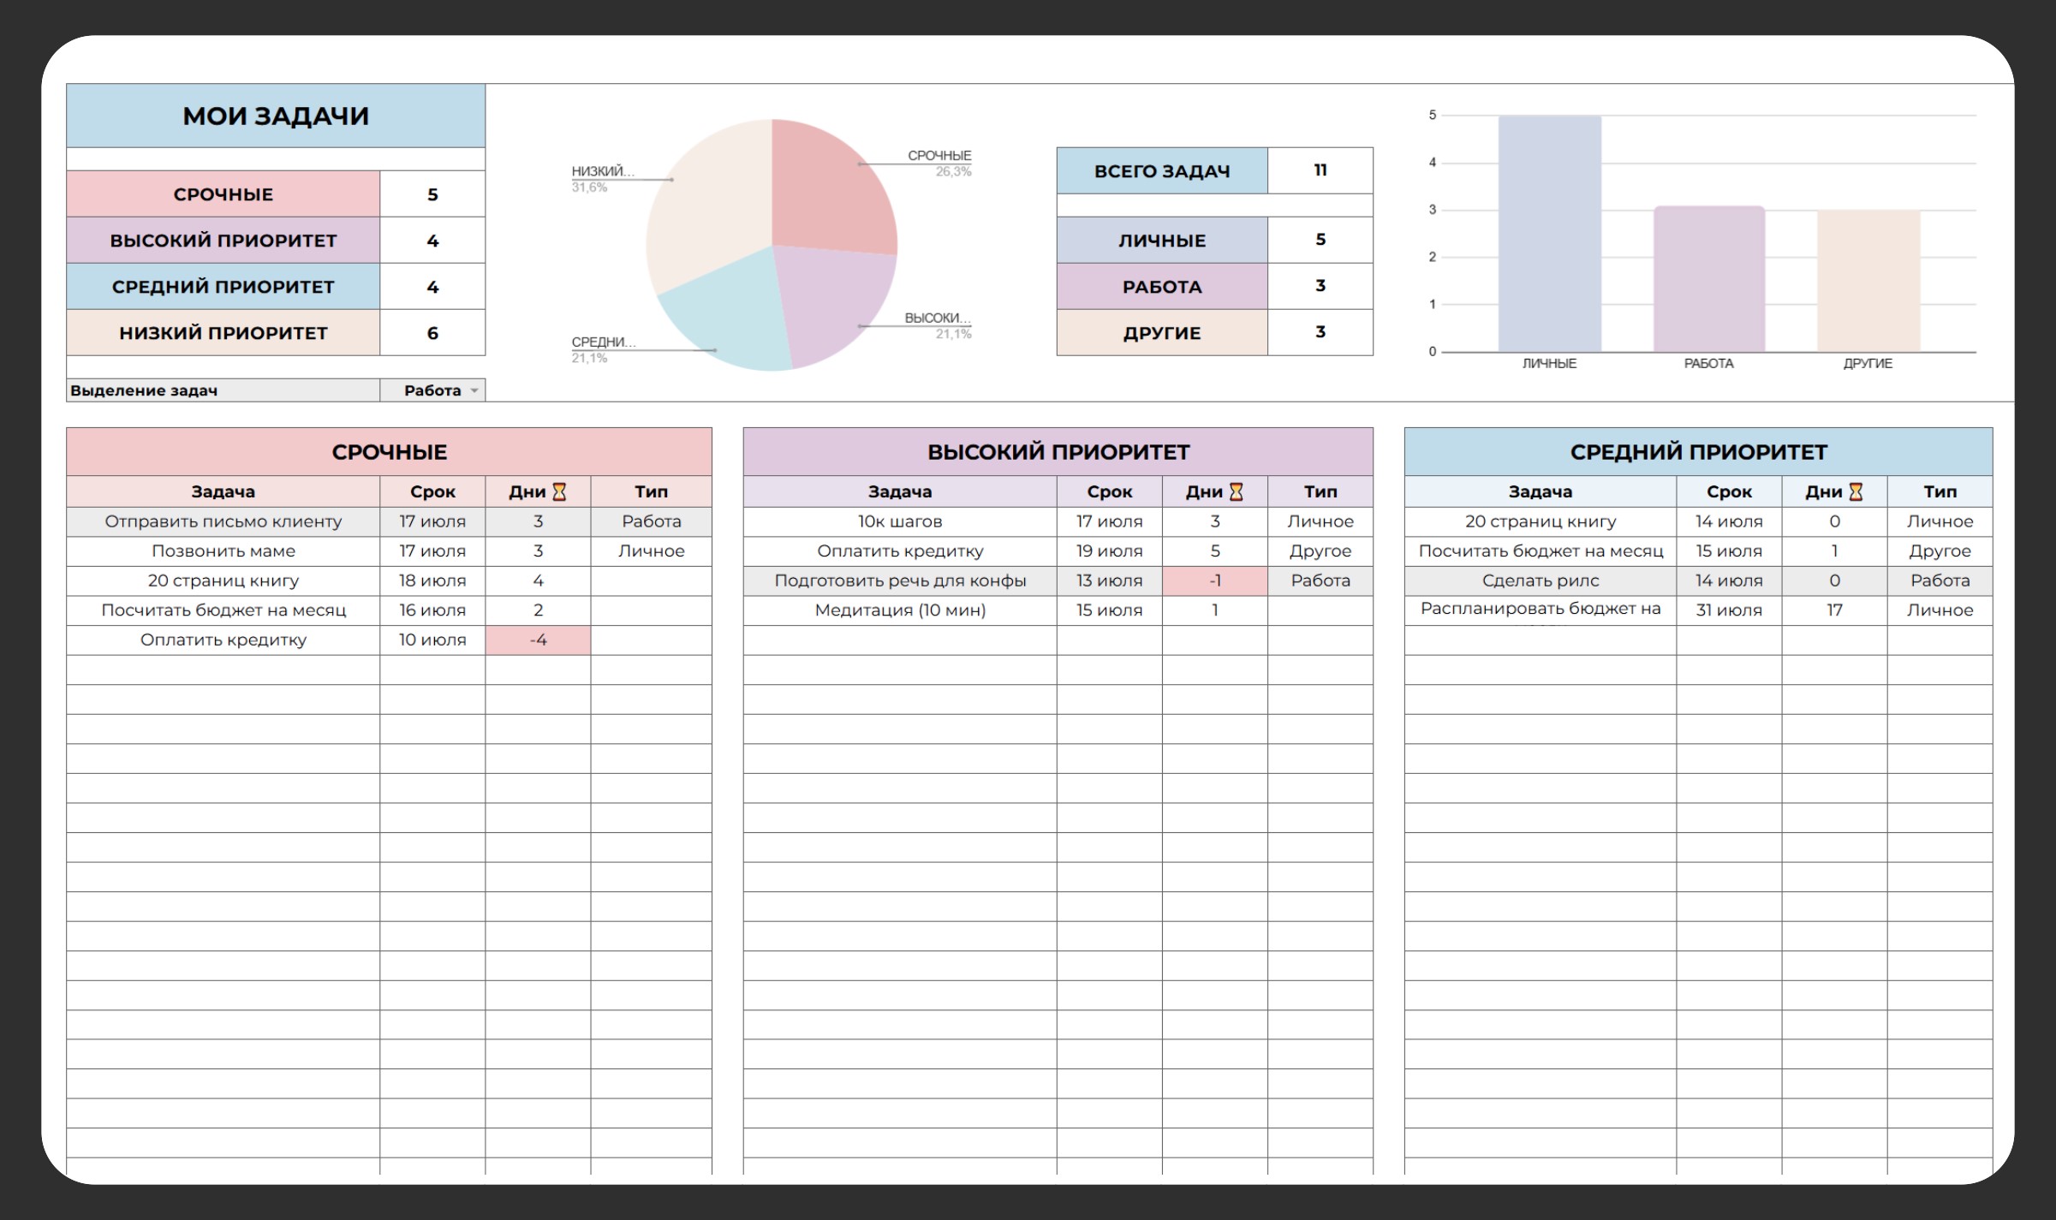Click the Срочные section header
Viewport: 2056px width, 1220px height.
(x=389, y=452)
